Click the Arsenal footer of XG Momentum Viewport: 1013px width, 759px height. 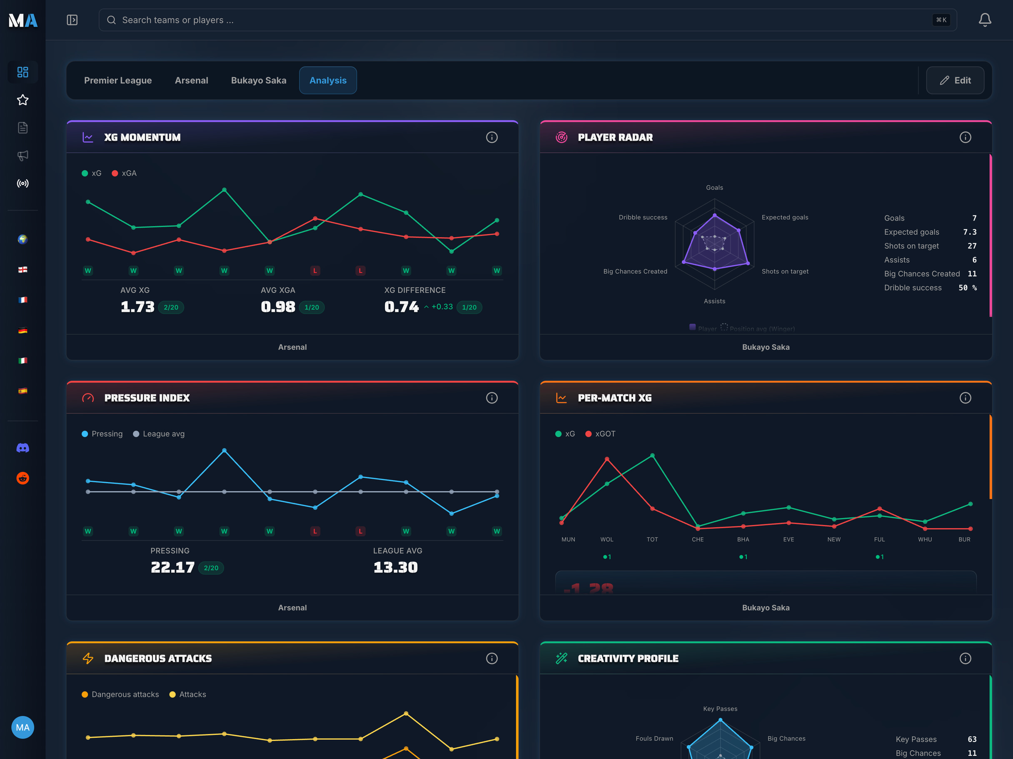click(x=292, y=347)
